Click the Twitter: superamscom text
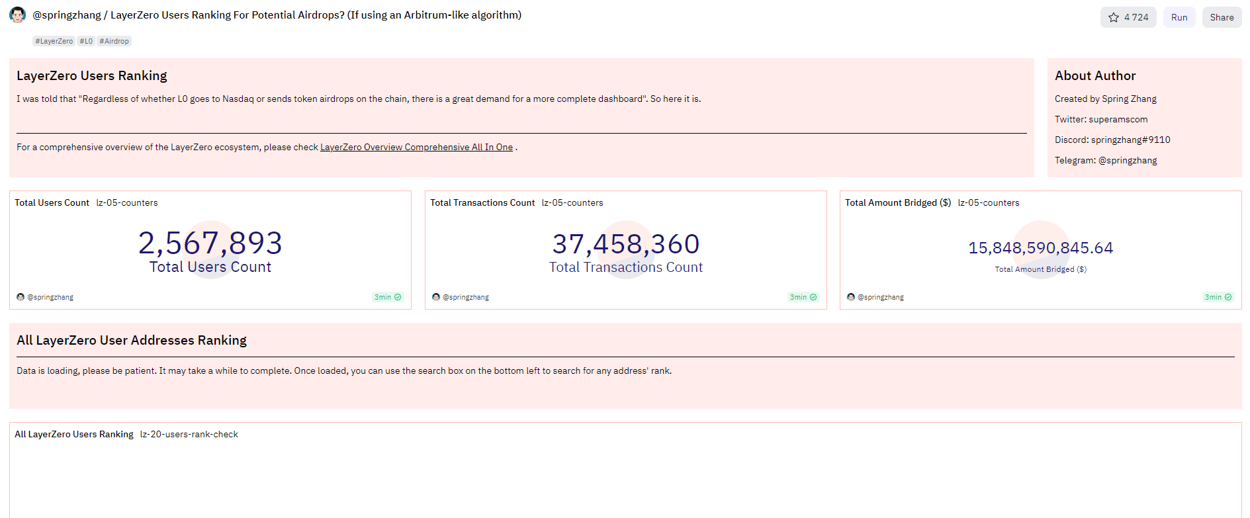The image size is (1250, 518). 1101,119
